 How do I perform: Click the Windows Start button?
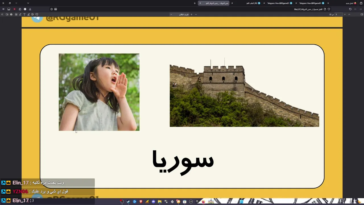point(241,202)
